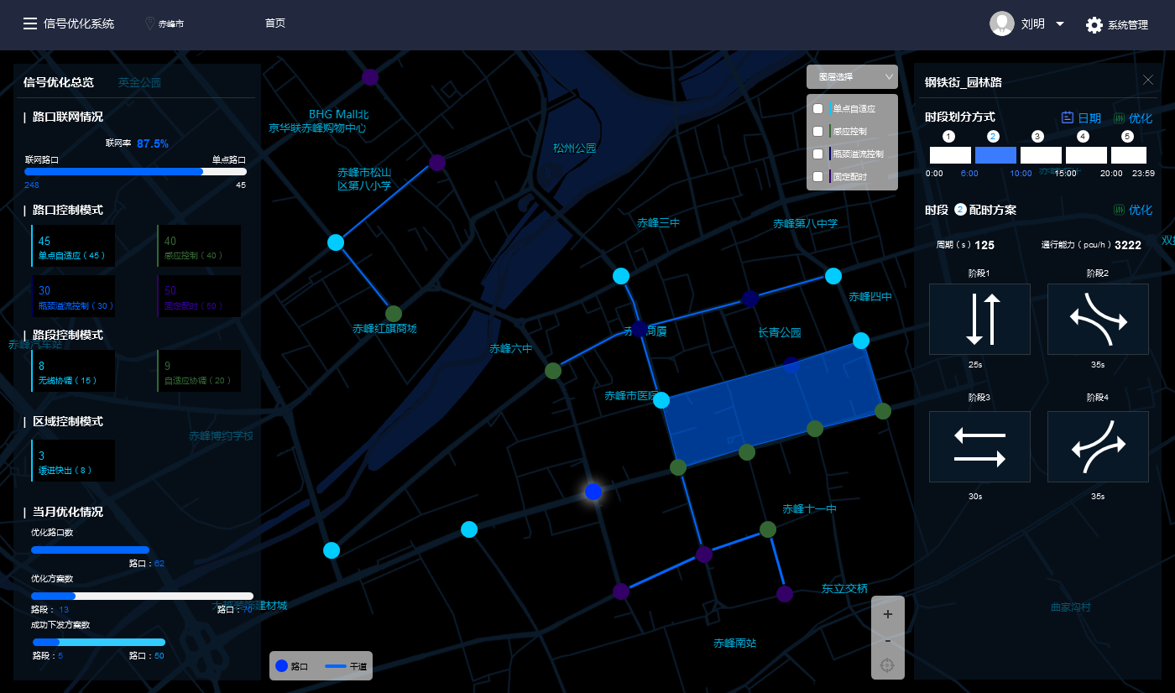Click the 优化路口数 progress bar

point(90,550)
